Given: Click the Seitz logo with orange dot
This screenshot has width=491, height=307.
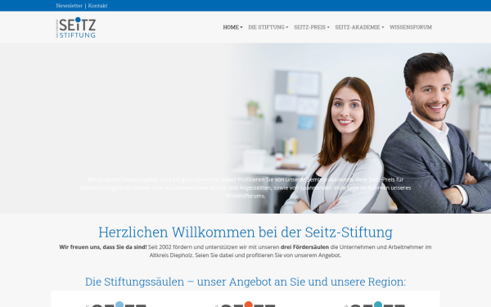Looking at the screenshot, I should point(246,305).
